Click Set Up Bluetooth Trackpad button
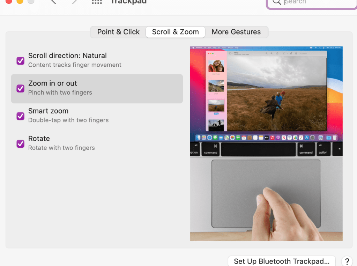The image size is (357, 266). (281, 261)
